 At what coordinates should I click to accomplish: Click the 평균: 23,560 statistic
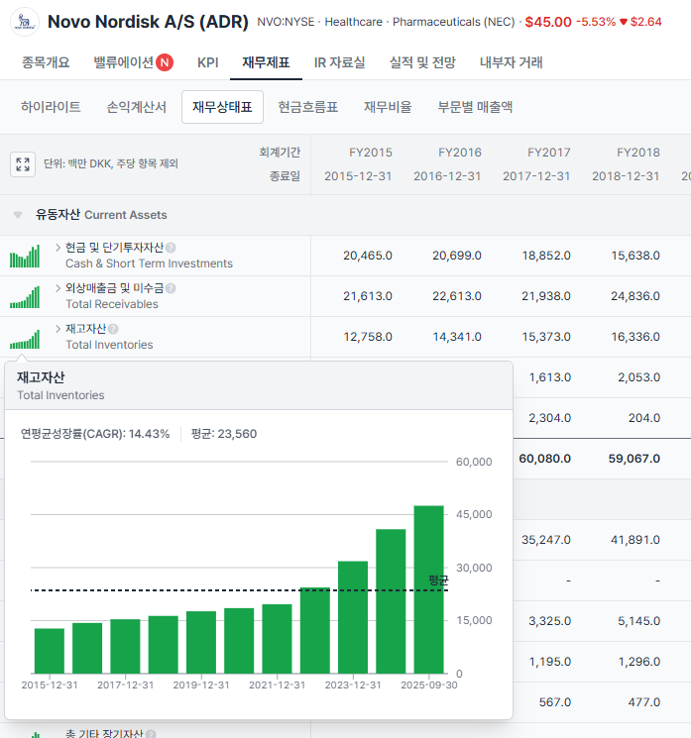pyautogui.click(x=224, y=434)
